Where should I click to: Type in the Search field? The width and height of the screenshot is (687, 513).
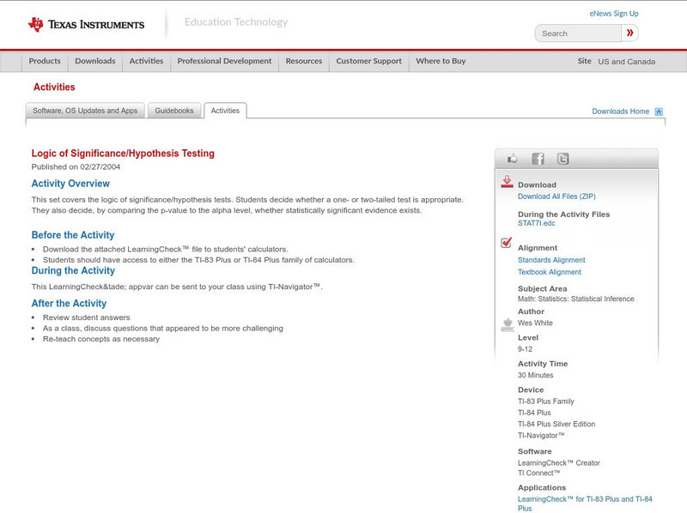click(578, 33)
